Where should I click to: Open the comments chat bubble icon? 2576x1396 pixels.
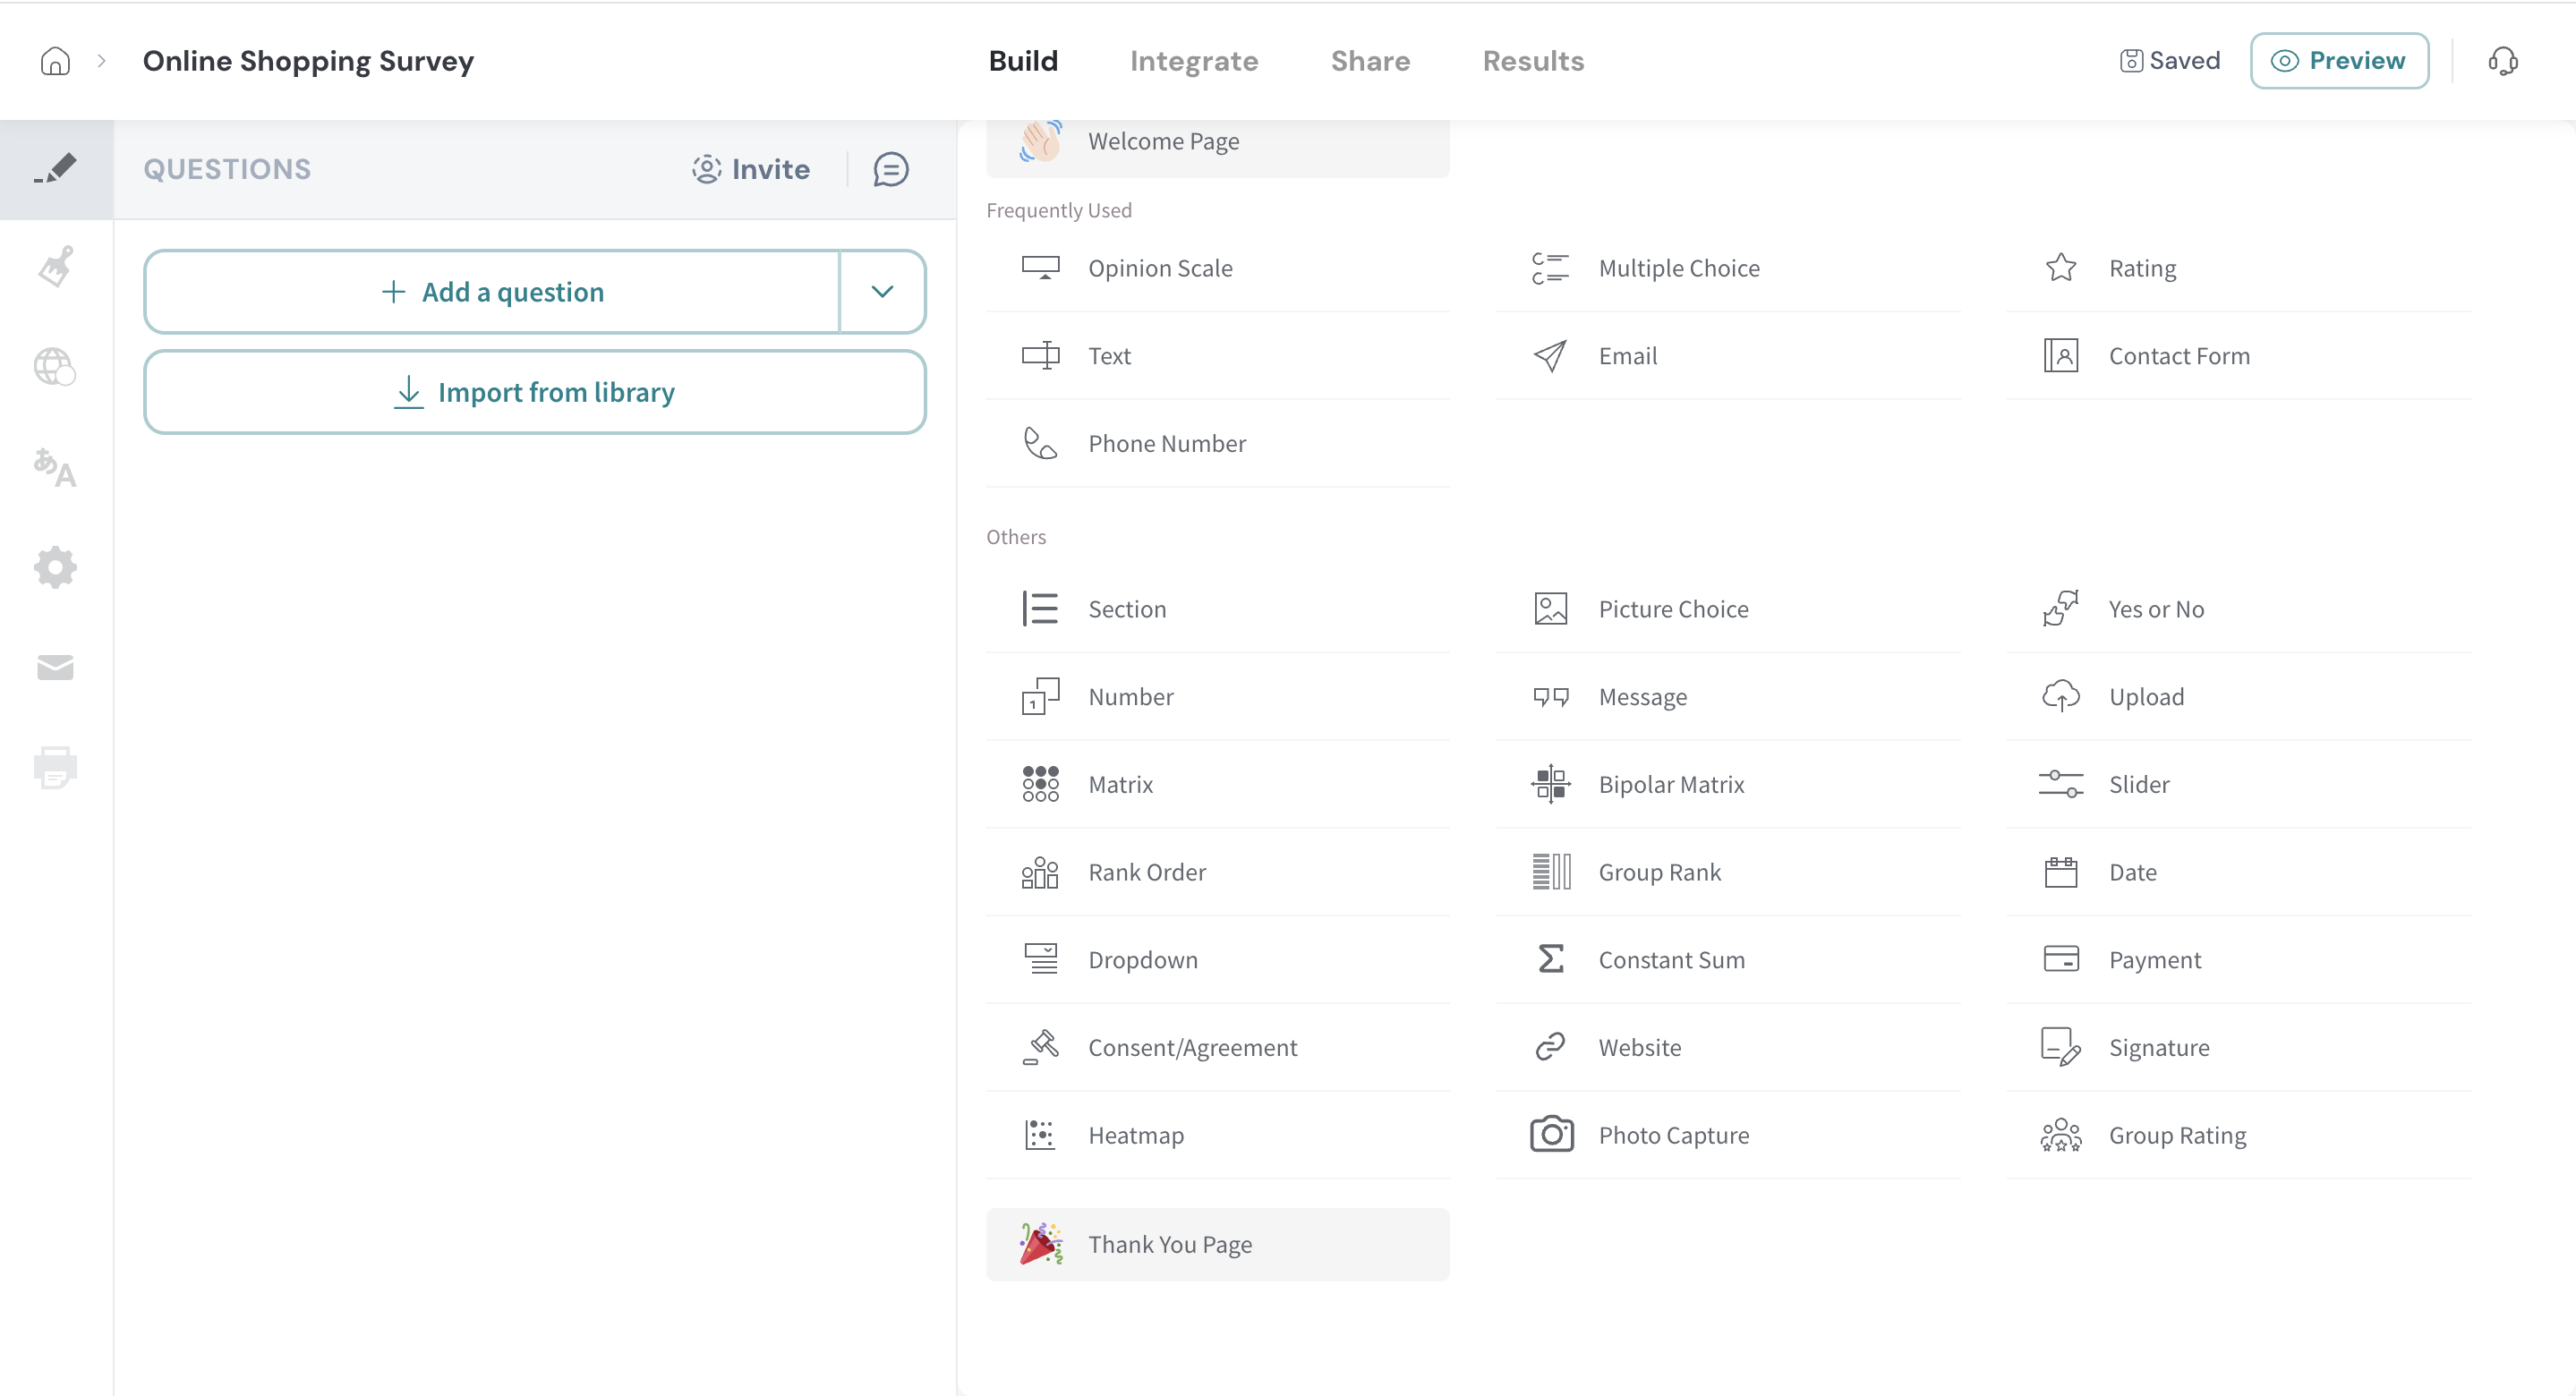[x=890, y=169]
